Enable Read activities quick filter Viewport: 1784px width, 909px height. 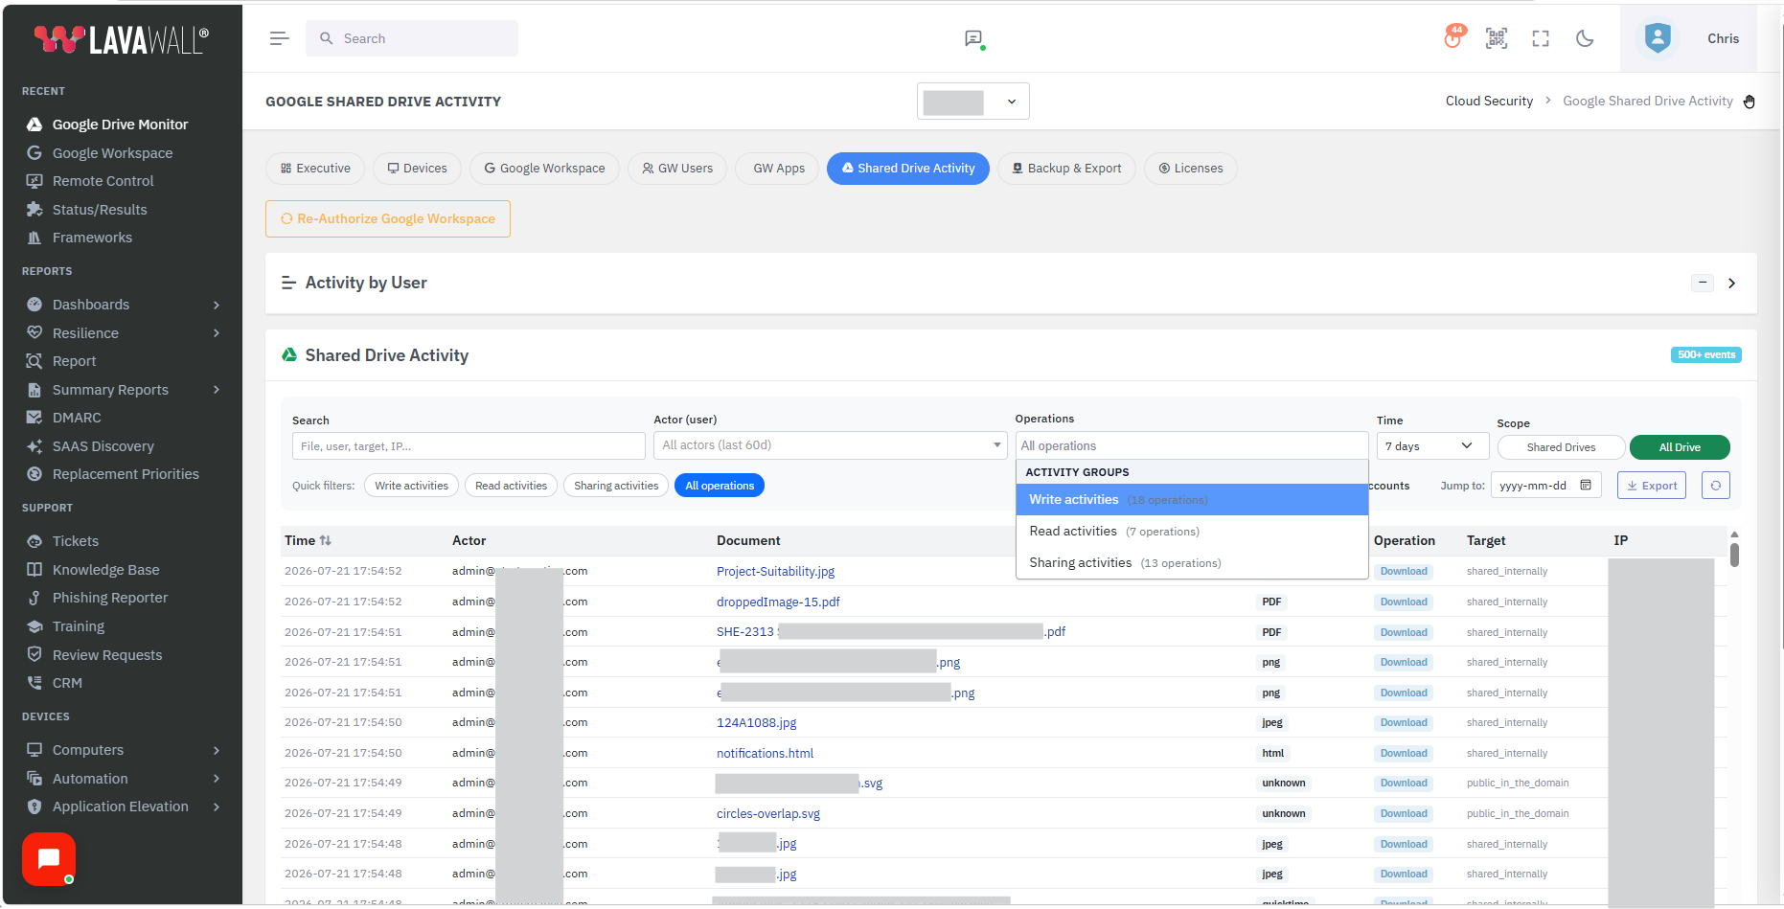511,486
